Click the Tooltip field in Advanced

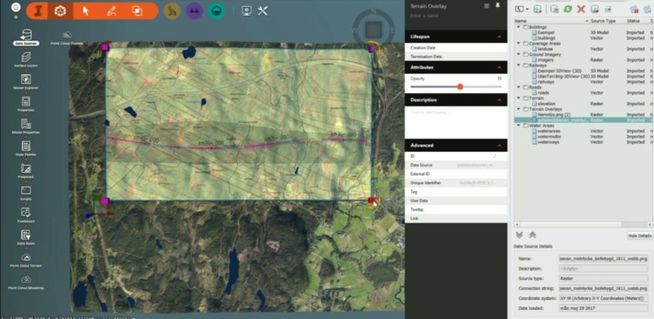click(456, 209)
